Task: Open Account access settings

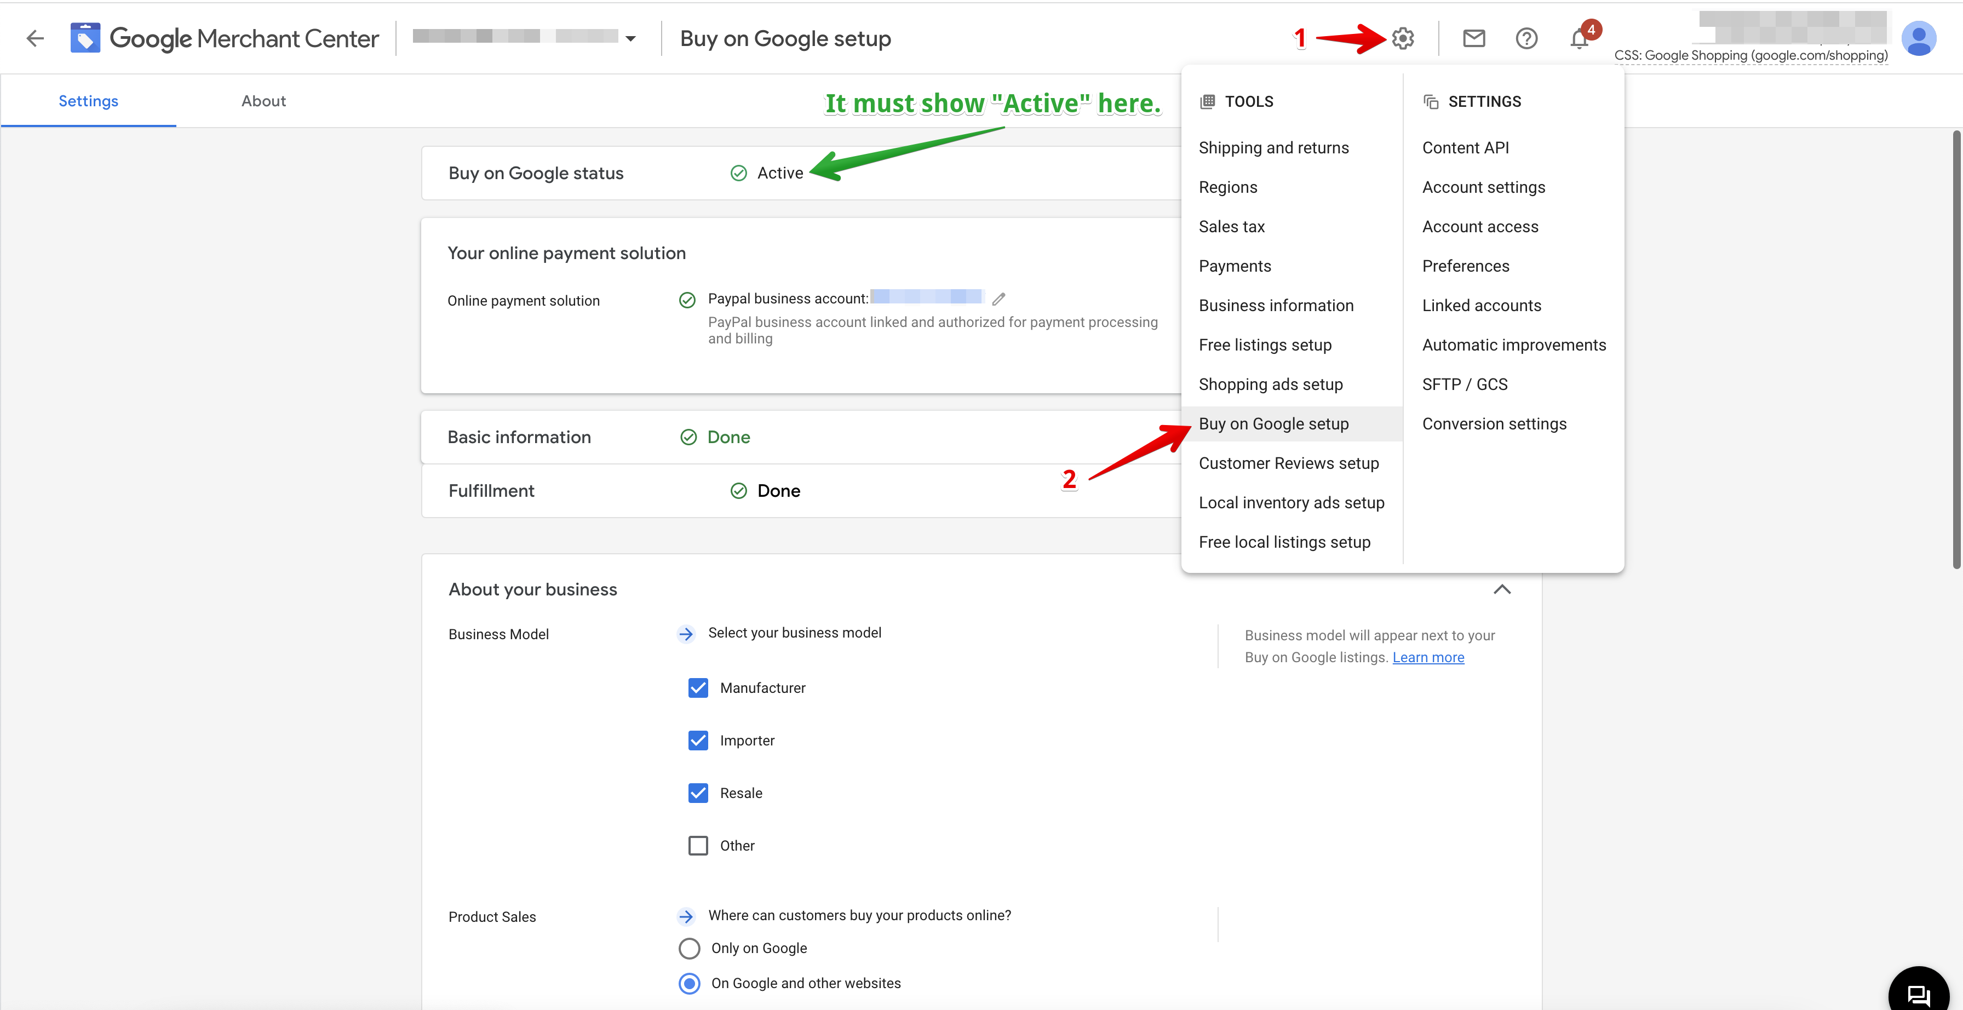Action: click(x=1480, y=226)
